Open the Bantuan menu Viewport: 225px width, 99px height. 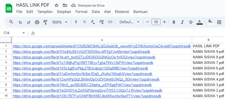pyautogui.click(x=141, y=12)
